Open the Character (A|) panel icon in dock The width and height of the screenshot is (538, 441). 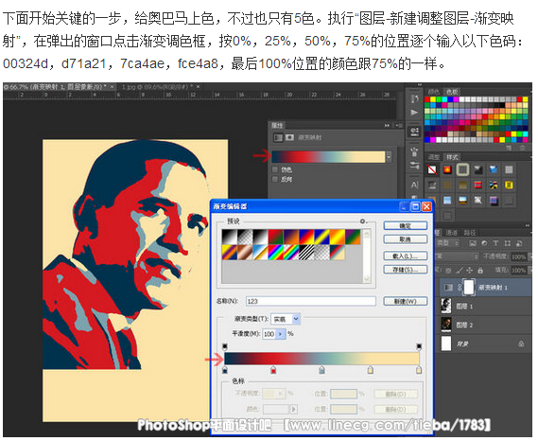tap(414, 185)
